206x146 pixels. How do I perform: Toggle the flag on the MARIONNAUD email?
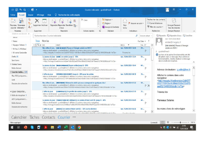146,68
